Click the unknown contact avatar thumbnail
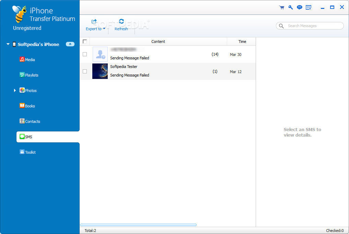 point(100,54)
